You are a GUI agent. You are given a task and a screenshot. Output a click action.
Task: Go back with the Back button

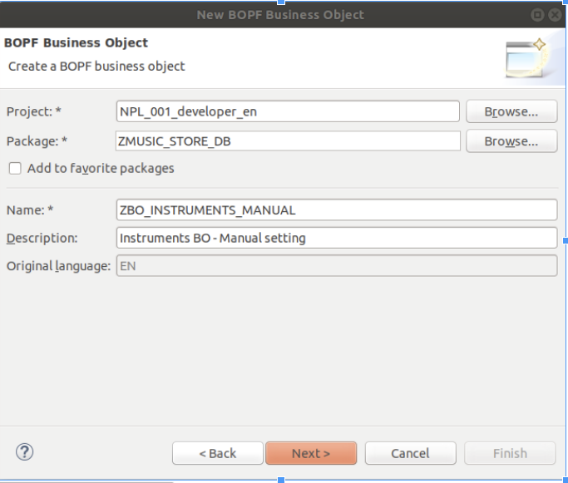tap(217, 453)
